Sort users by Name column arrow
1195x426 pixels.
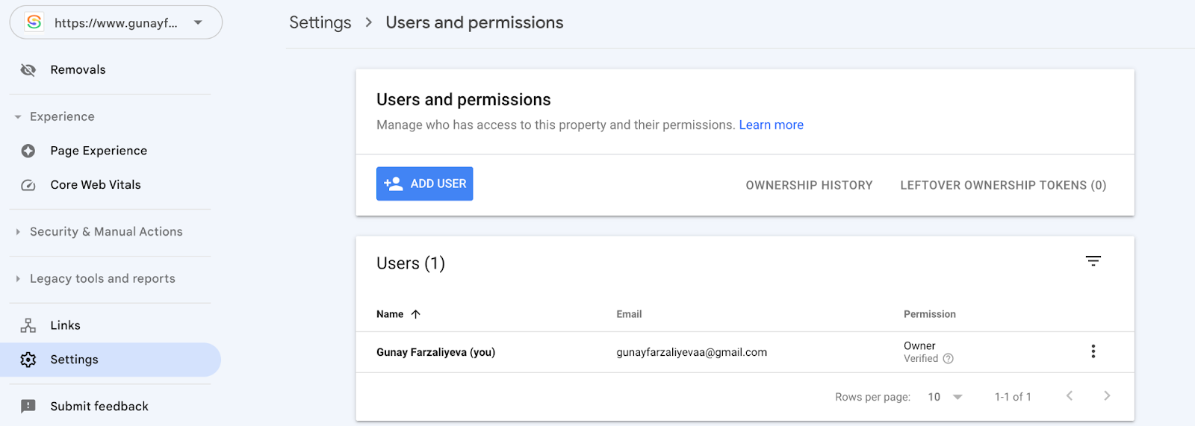point(416,314)
